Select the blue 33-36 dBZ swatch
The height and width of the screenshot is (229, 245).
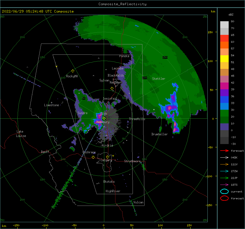click(224, 100)
